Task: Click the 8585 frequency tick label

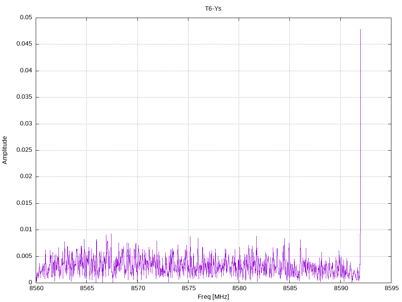Action: point(289,288)
